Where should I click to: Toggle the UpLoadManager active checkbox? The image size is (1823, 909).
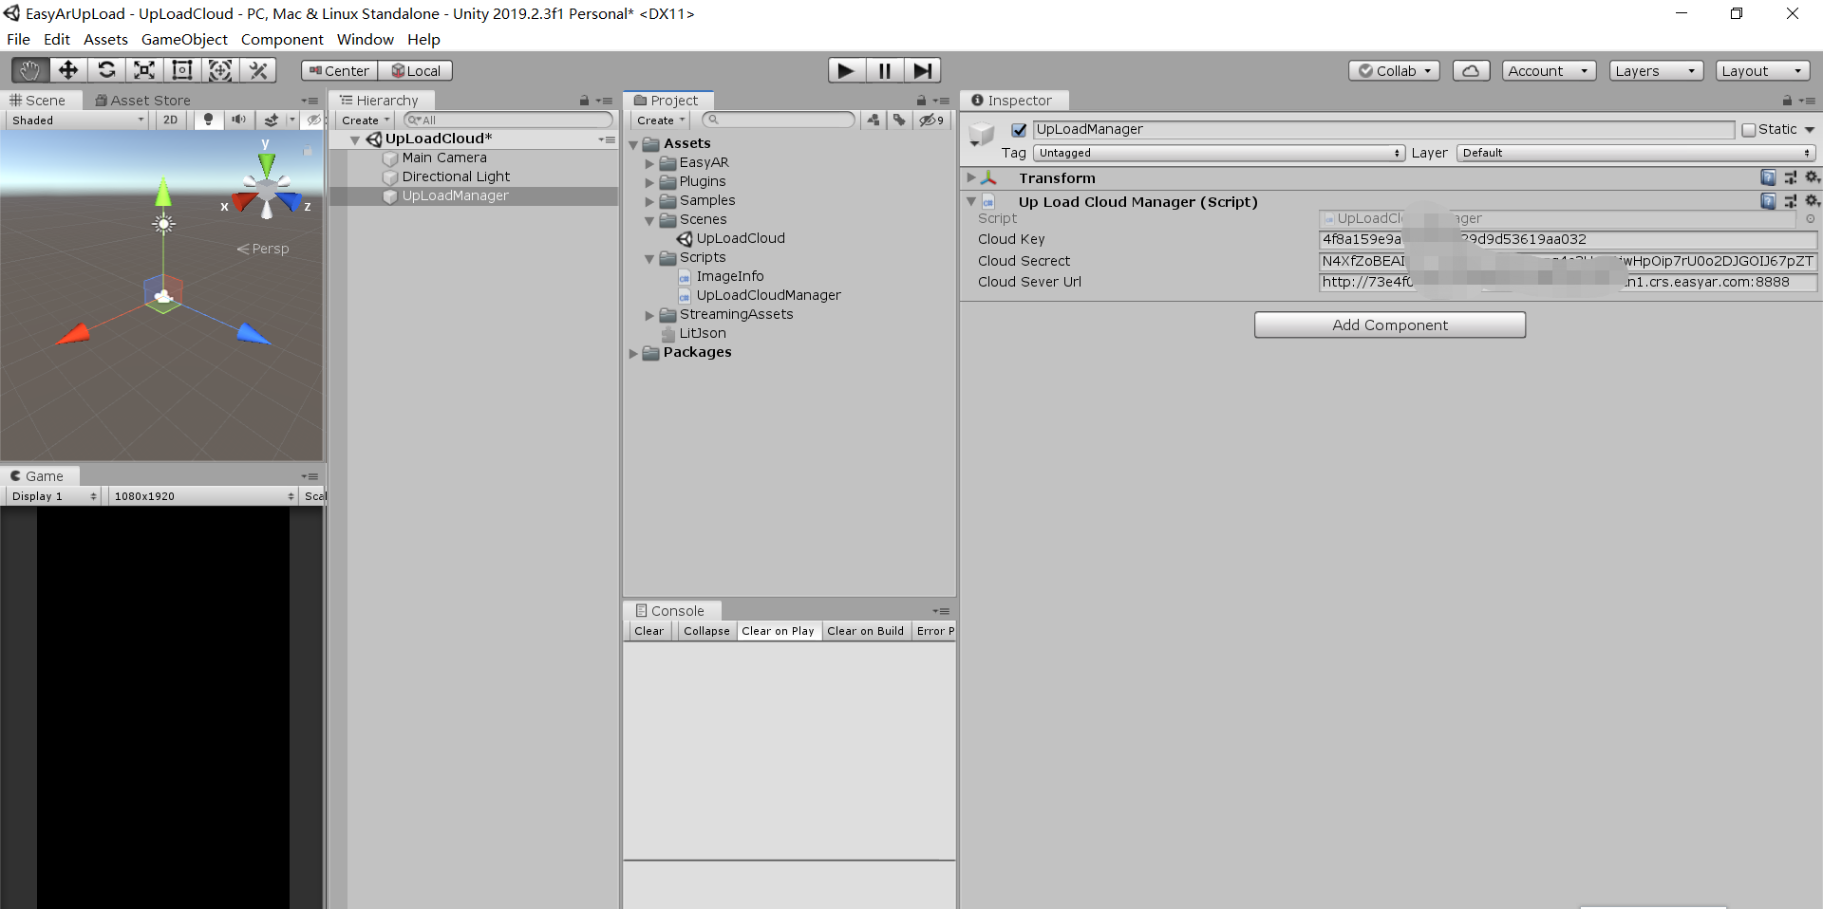(1019, 130)
